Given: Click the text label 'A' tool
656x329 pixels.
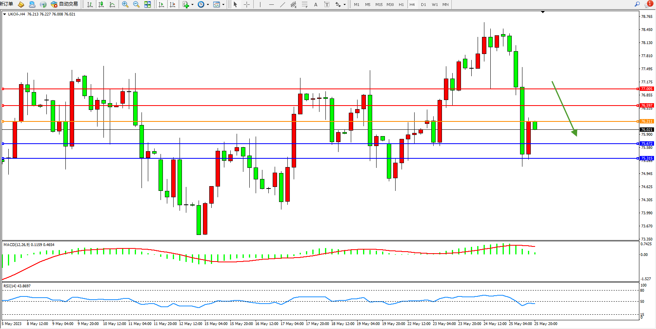Looking at the screenshot, I should click(316, 4).
